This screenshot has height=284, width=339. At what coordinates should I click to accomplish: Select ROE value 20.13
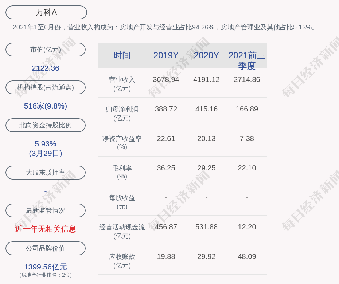(206, 139)
